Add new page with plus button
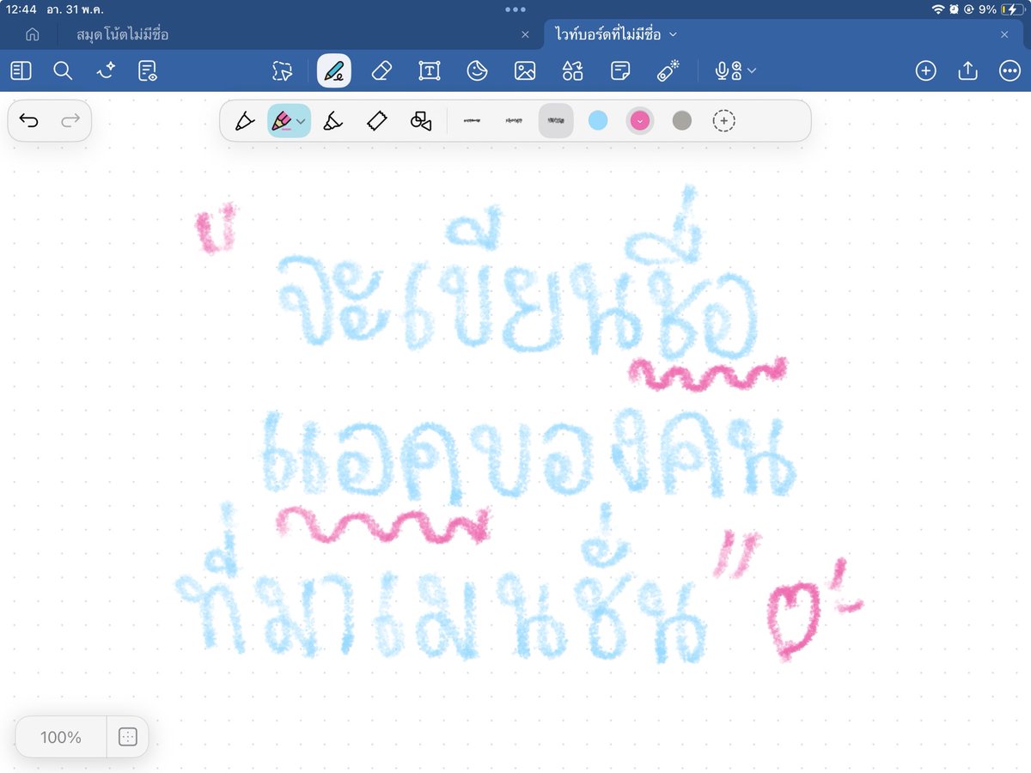Viewport: 1031px width, 773px height. pyautogui.click(x=925, y=70)
